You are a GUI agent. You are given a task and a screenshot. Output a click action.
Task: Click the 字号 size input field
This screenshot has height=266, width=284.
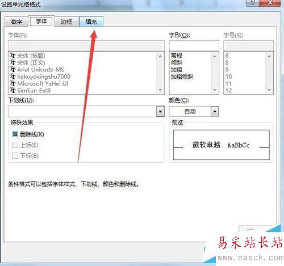[248, 46]
